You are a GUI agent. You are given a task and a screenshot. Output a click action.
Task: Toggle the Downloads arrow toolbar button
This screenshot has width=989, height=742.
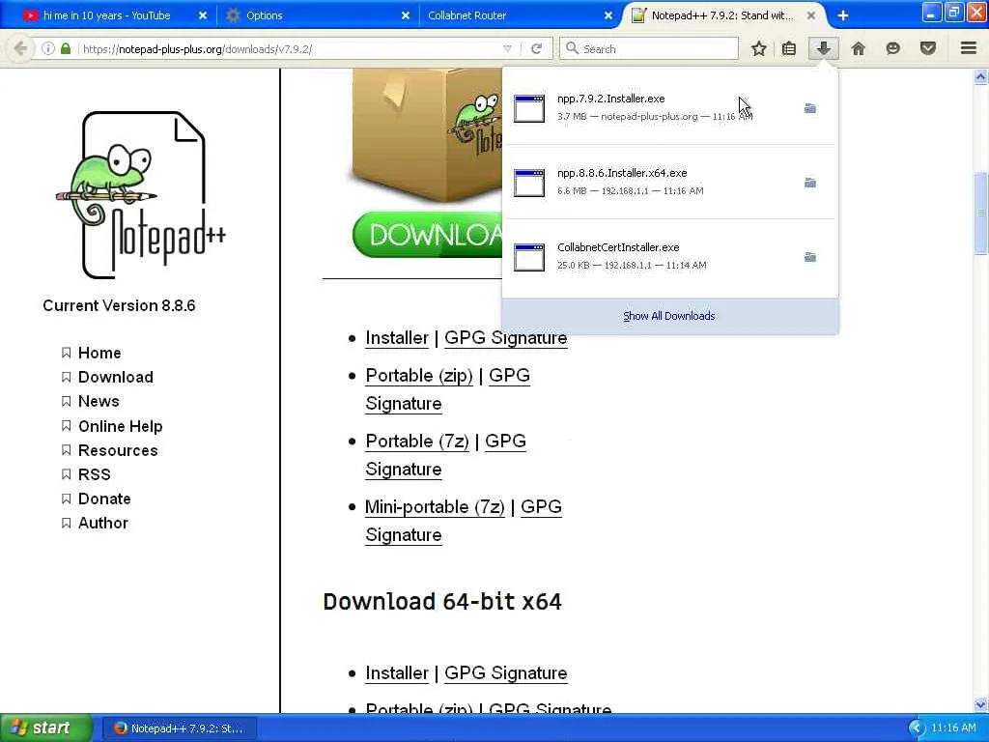point(823,48)
